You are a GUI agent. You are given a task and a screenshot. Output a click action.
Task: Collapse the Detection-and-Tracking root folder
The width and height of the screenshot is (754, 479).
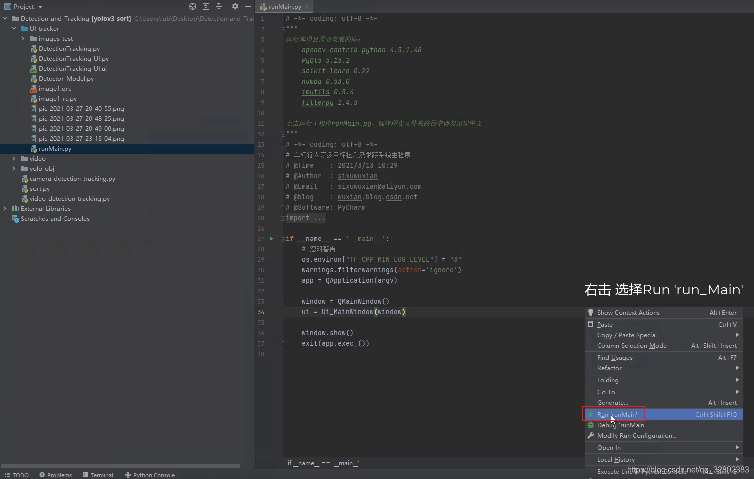pos(5,19)
